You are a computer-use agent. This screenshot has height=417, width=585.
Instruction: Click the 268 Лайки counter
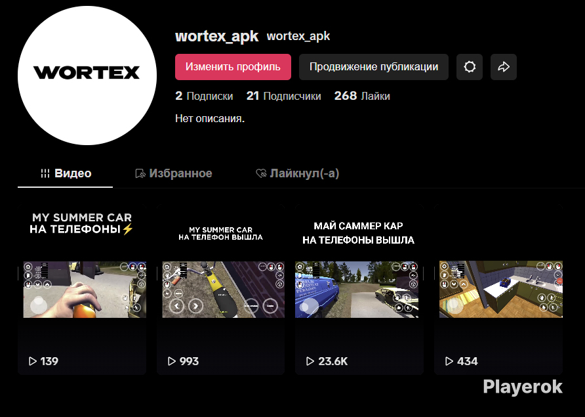pyautogui.click(x=362, y=96)
